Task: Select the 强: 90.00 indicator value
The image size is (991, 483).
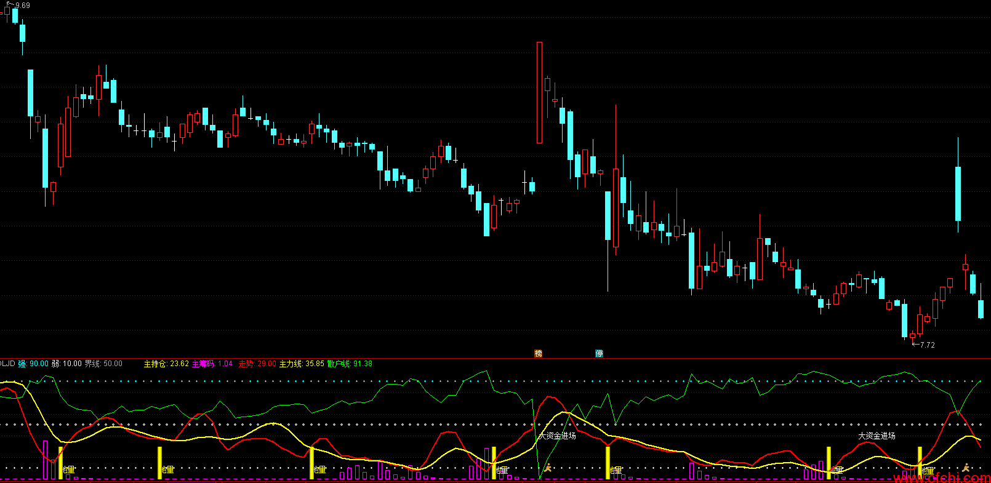Action: click(33, 364)
